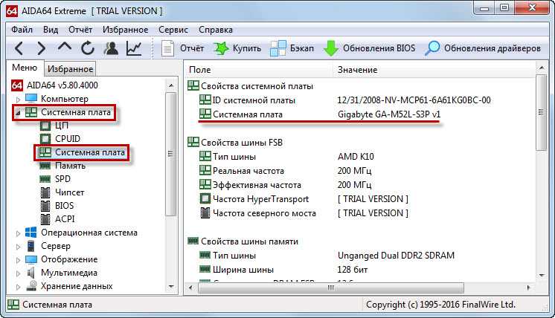Click the Отчёт document icon
The width and height of the screenshot is (555, 318).
[167, 48]
